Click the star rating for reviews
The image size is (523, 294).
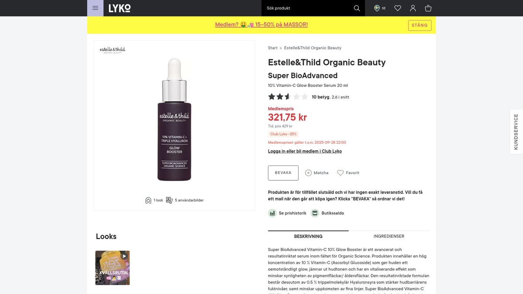coord(288,97)
